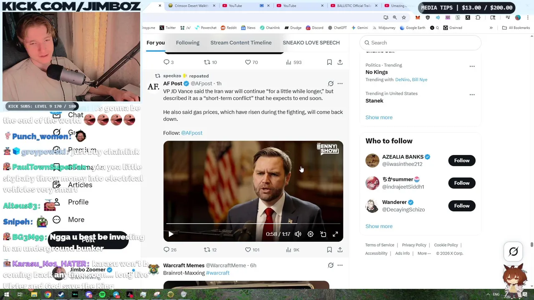Repost the AF Post tweet
Viewport: 534px width, 300px height.
(x=210, y=250)
